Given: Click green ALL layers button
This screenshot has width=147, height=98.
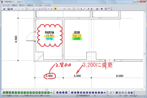Looking at the screenshot, I should (x=51, y=93).
